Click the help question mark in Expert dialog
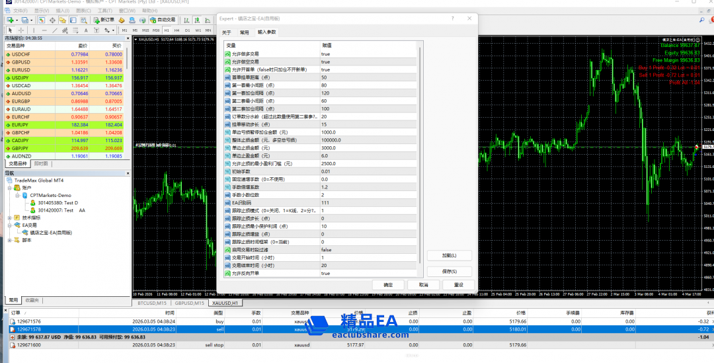This screenshot has width=714, height=363. pos(452,20)
